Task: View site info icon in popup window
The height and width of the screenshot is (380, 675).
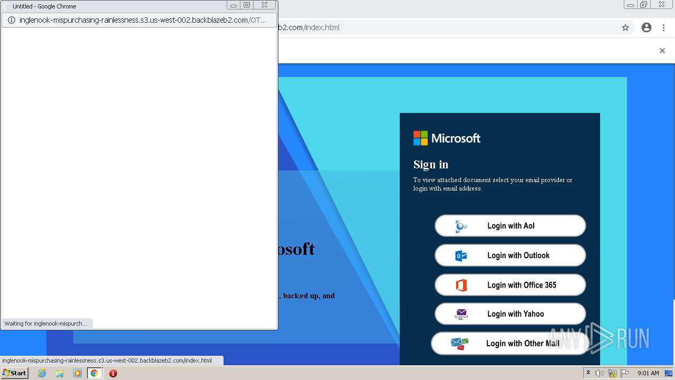Action: pyautogui.click(x=11, y=20)
